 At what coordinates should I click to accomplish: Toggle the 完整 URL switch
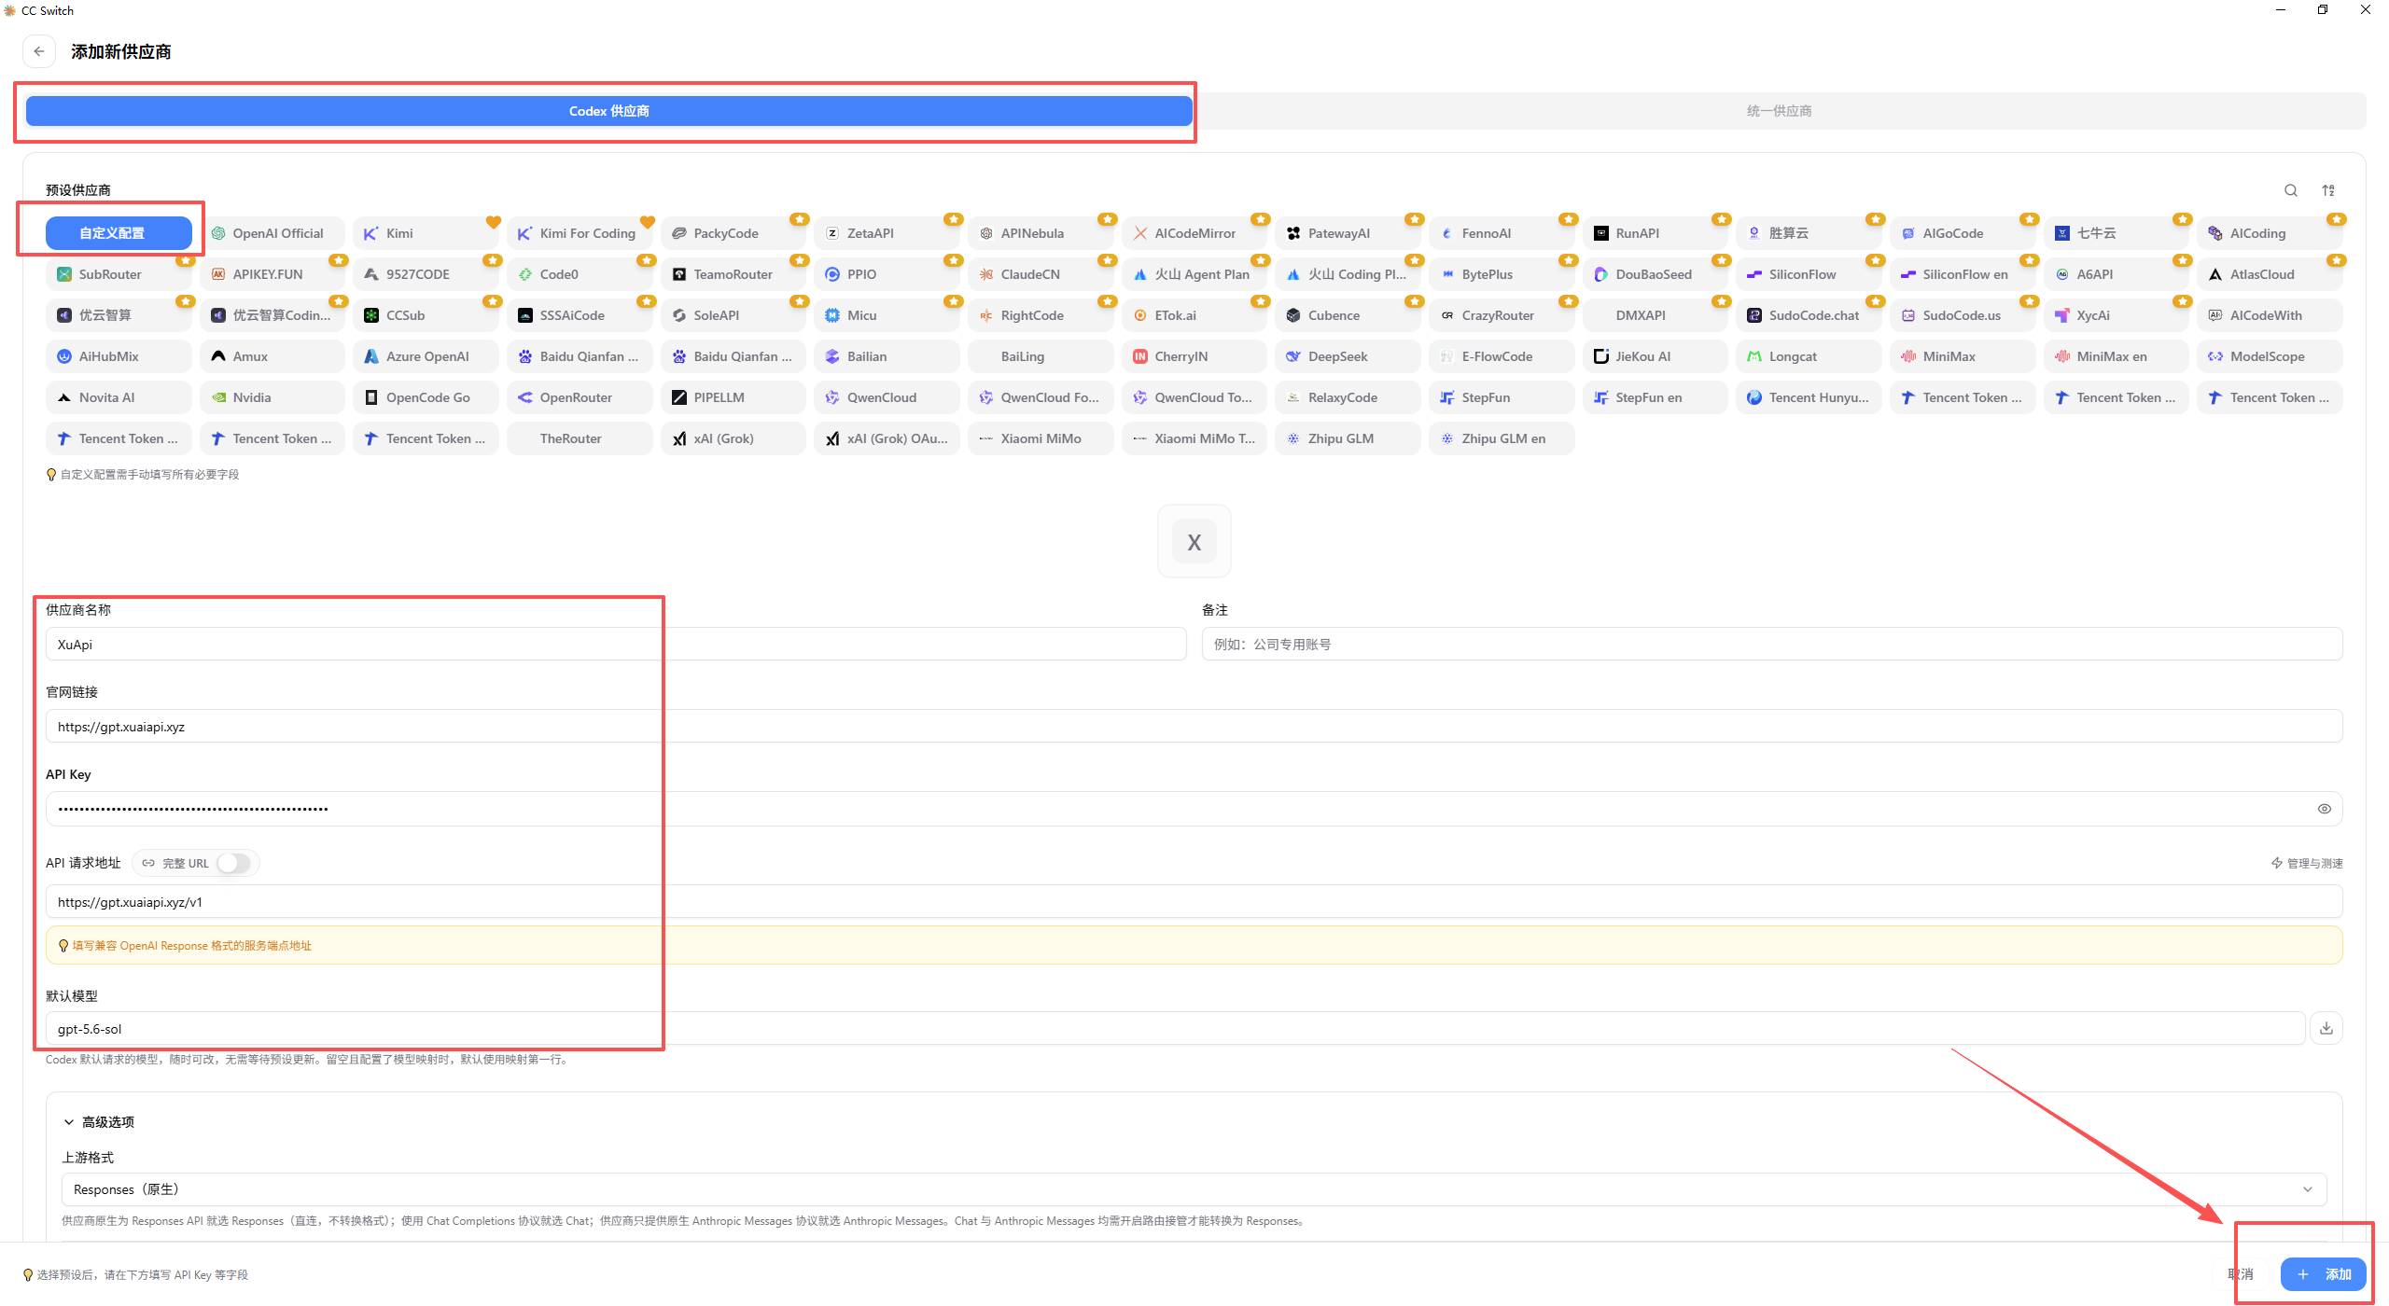coord(233,863)
